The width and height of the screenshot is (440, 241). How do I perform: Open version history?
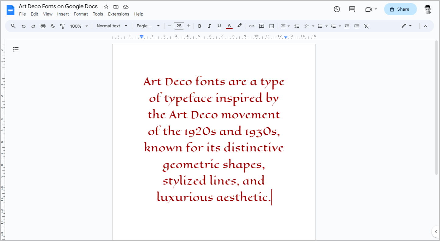coord(337,9)
